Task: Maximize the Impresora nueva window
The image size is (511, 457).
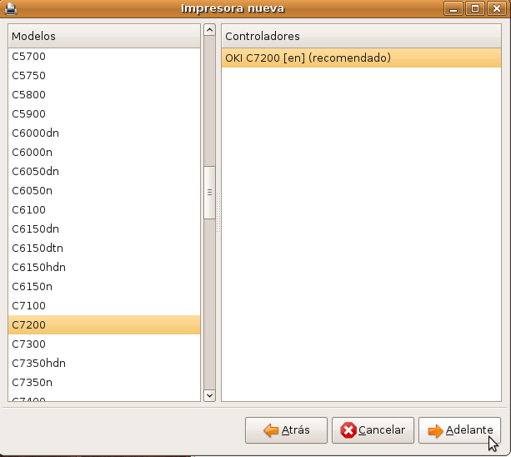Action: pyautogui.click(x=475, y=8)
